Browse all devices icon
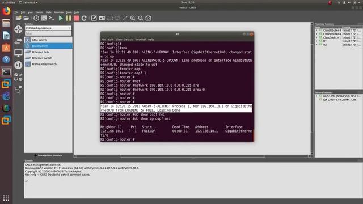This screenshot has height=204, width=363. [x=18, y=77]
